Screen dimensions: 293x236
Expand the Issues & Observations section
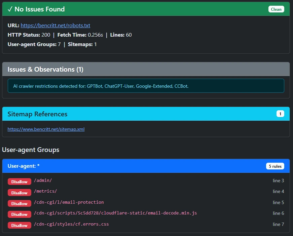click(146, 69)
